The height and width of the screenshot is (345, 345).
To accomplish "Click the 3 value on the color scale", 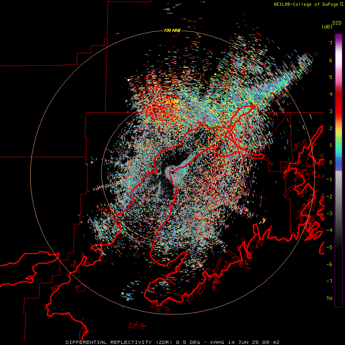I will 331,111.
